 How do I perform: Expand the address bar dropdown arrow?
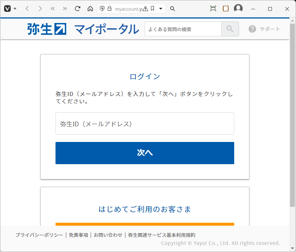pos(161,9)
